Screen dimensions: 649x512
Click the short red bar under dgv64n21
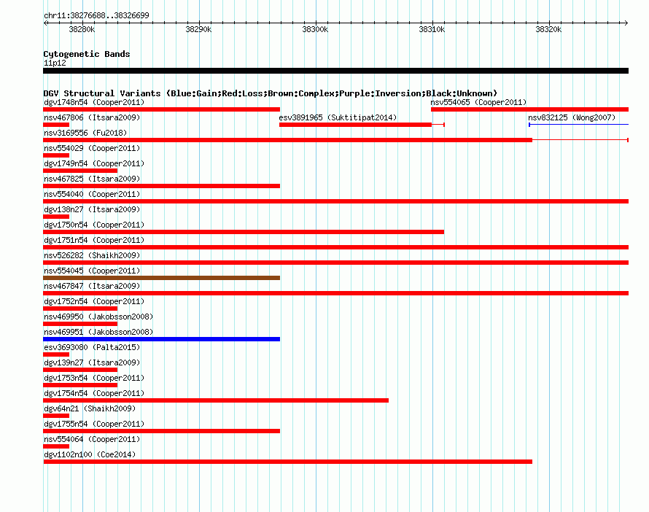click(56, 416)
